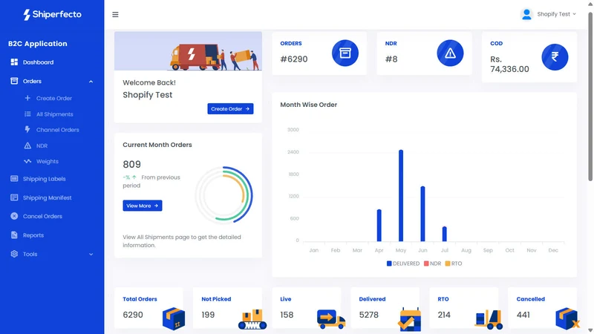This screenshot has width=594, height=334.
Task: Toggle the DELIVERED legend swatch
Action: pos(389,263)
